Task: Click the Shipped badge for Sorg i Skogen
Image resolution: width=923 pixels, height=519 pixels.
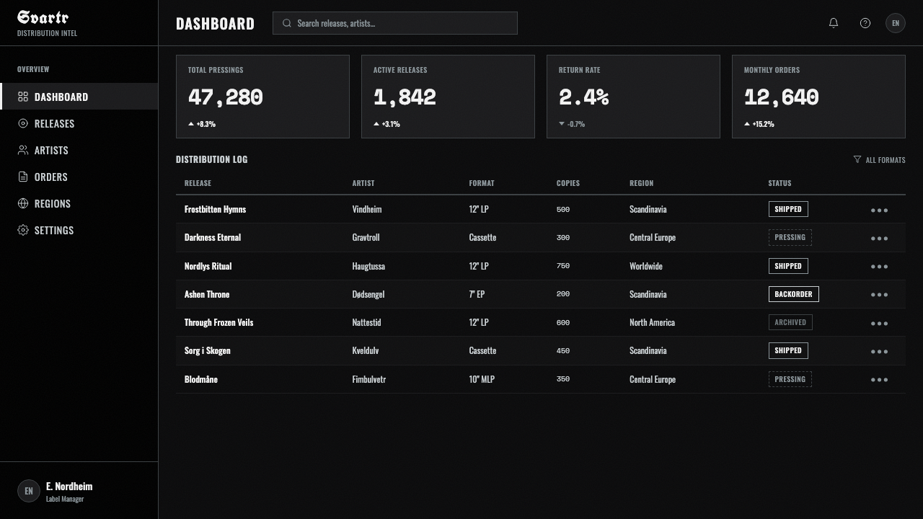Action: (788, 350)
